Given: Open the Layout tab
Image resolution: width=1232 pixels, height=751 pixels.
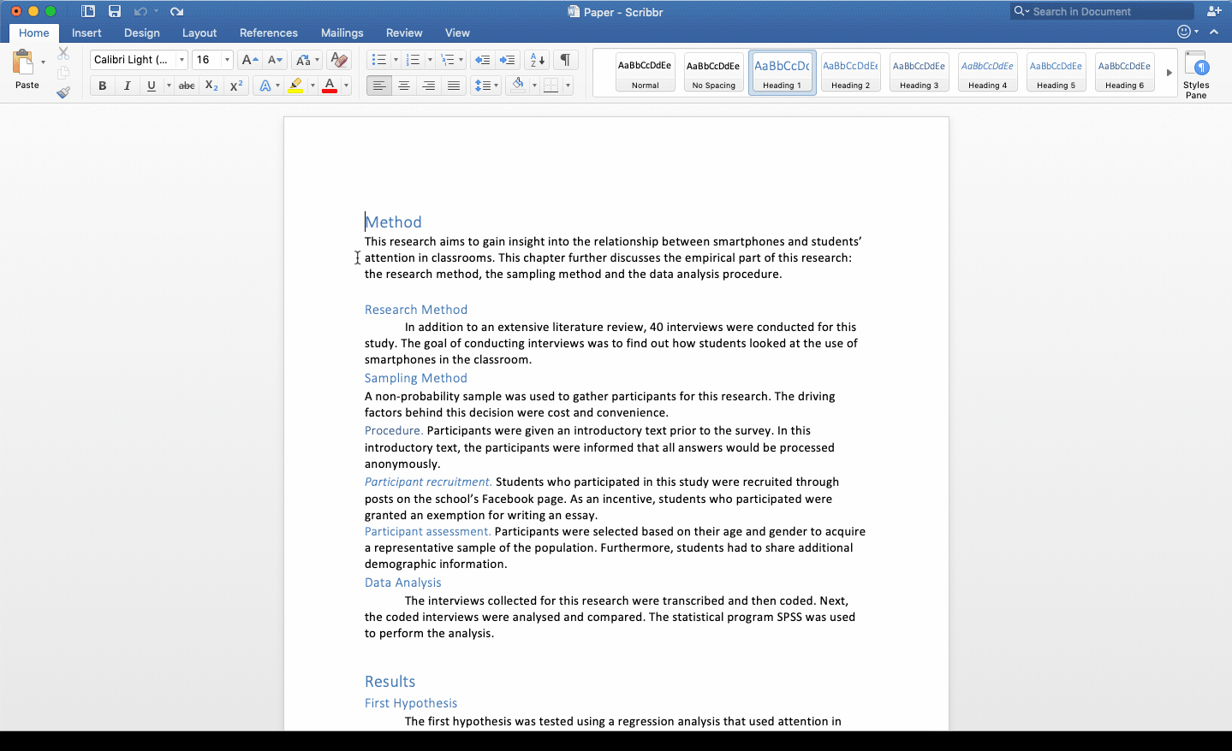Looking at the screenshot, I should [199, 33].
